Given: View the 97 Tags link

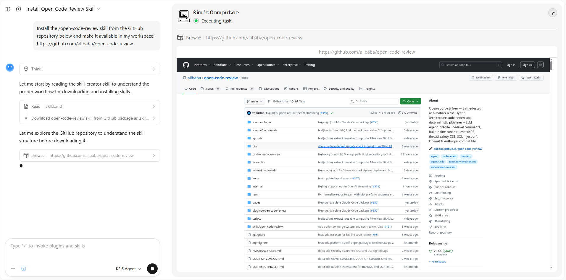Looking at the screenshot, I should pyautogui.click(x=298, y=102).
